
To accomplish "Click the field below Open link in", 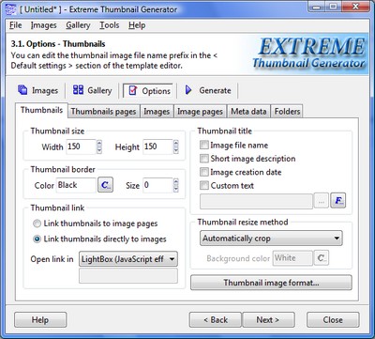I will (128, 275).
